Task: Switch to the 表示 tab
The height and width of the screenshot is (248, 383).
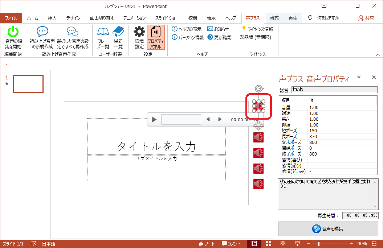Action: pos(211,18)
